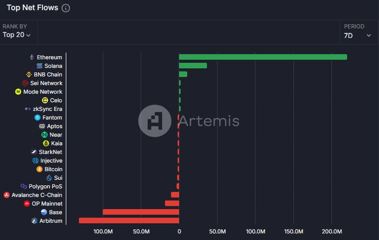Click the Fantom logo icon
The width and height of the screenshot is (379, 240).
[x=37, y=117]
